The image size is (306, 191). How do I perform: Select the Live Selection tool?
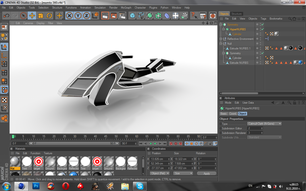click(x=23, y=16)
